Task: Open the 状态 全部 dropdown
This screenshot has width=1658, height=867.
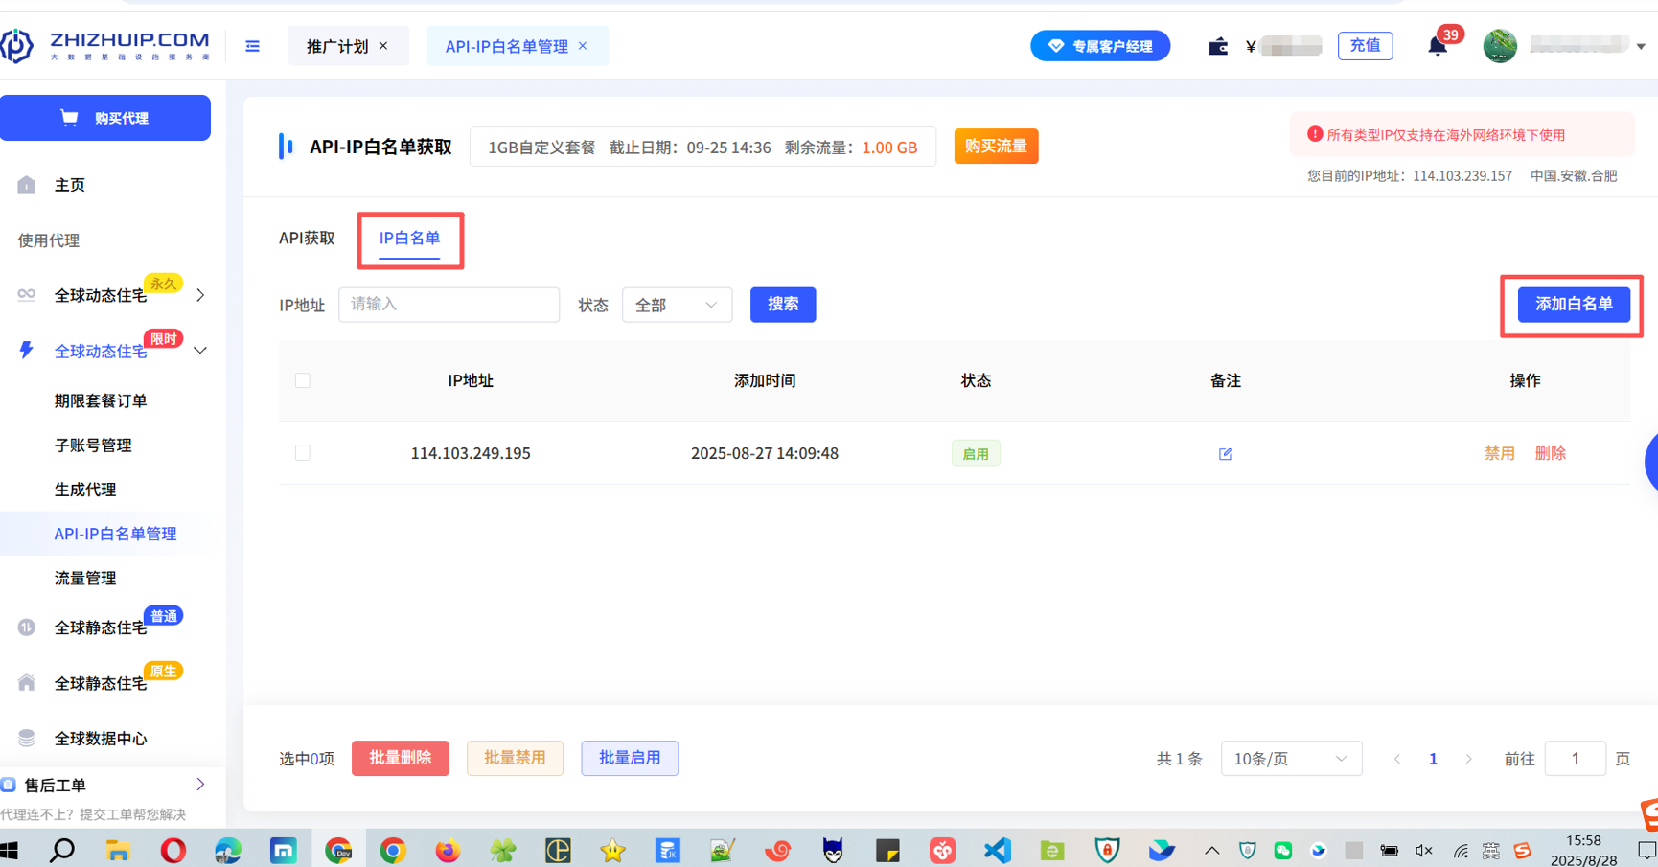Action: pyautogui.click(x=677, y=305)
